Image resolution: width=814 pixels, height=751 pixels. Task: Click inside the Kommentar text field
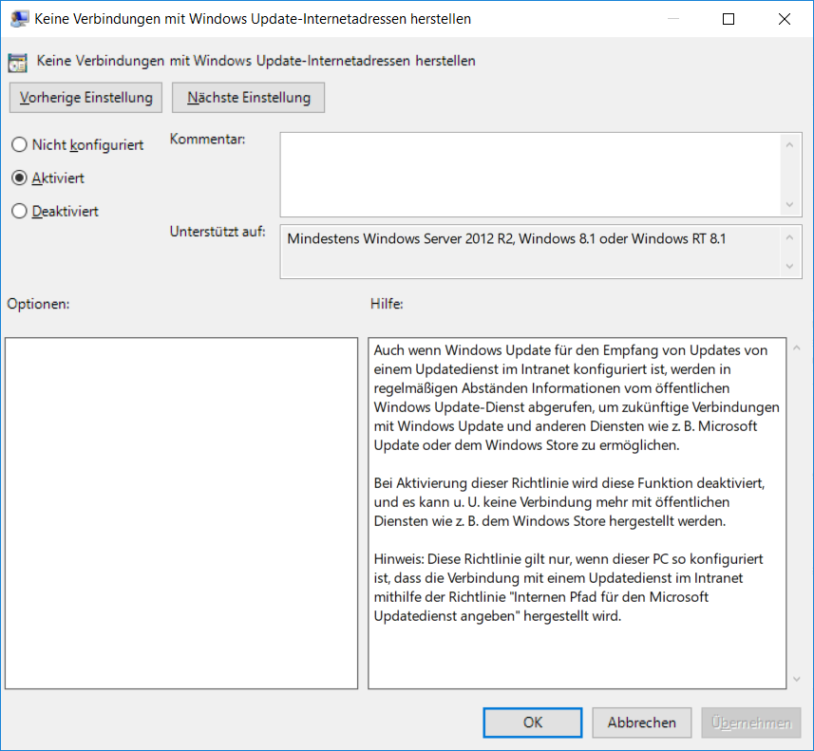(529, 175)
